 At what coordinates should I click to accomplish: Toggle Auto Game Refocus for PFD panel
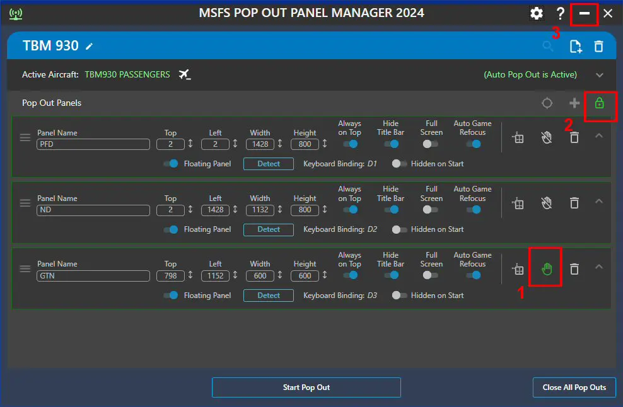coord(474,144)
